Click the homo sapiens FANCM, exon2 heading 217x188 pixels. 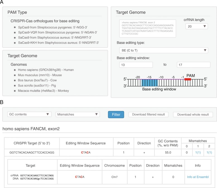coord(31,129)
